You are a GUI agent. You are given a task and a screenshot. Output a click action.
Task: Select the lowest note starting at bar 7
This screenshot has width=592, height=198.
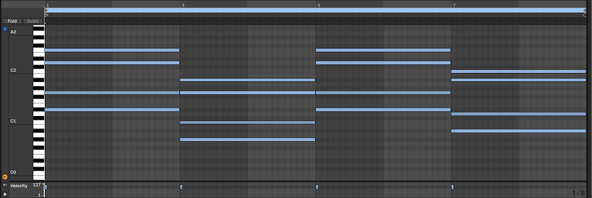518,131
